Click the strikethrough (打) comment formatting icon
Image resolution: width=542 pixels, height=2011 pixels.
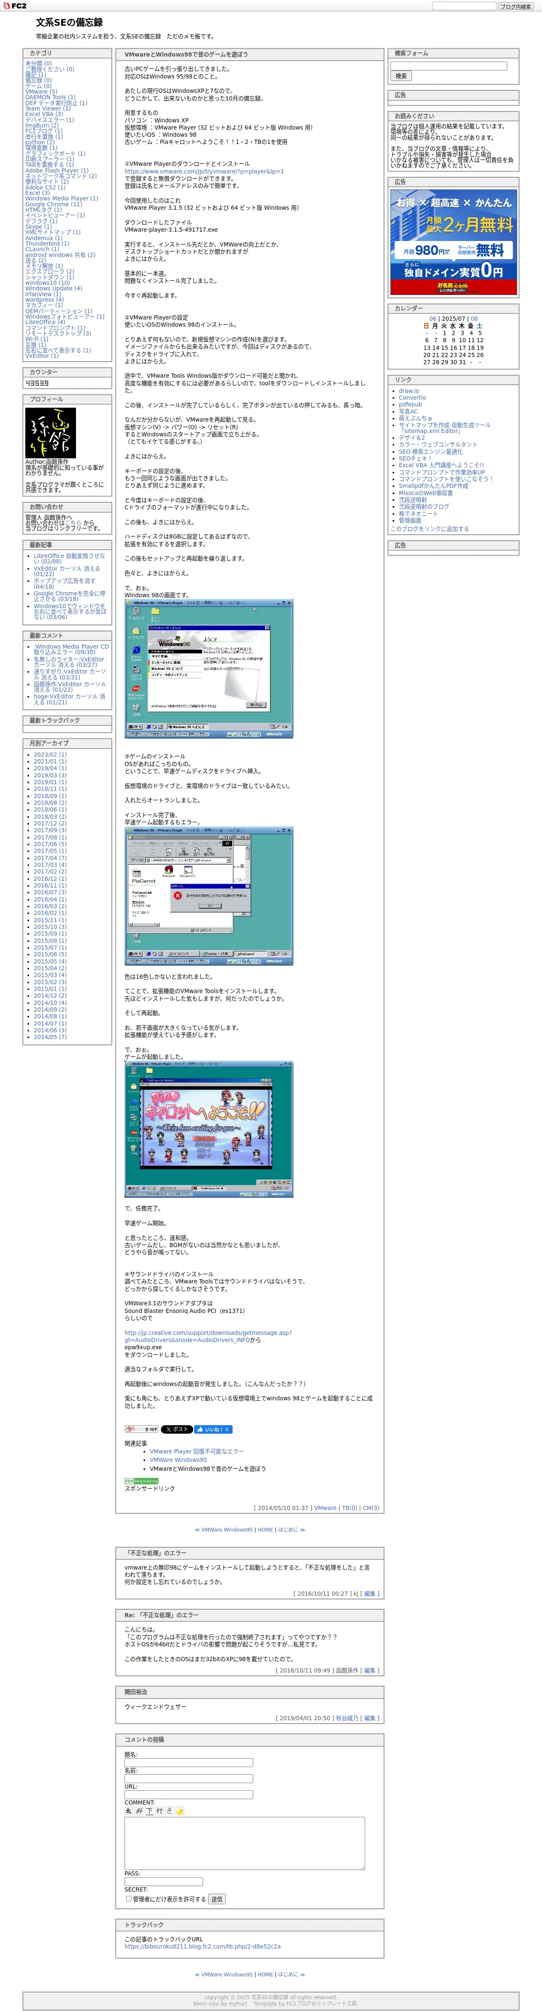coord(159,1811)
